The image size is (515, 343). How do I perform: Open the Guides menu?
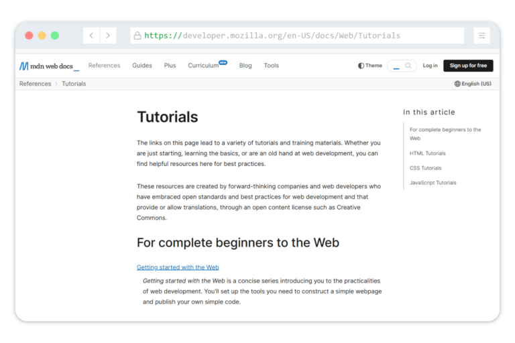pyautogui.click(x=142, y=66)
